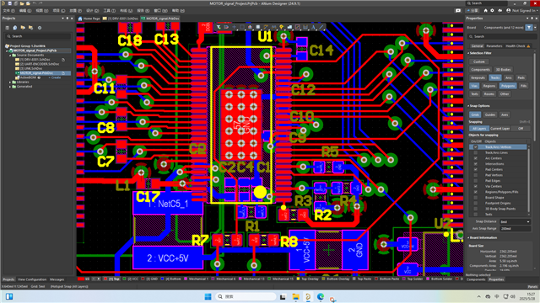Click the selection filter icon in the Active Bar
Screen dimensions: 540x303
(x=219, y=27)
